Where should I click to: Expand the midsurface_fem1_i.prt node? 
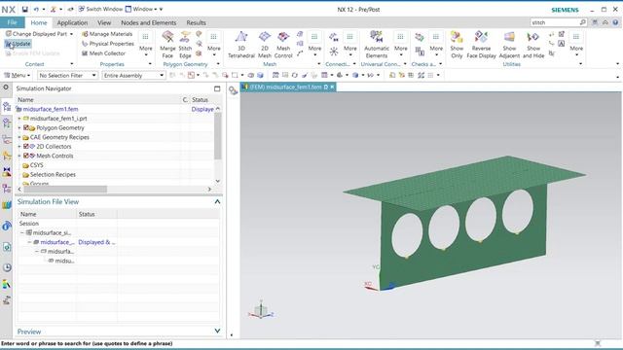click(19, 119)
